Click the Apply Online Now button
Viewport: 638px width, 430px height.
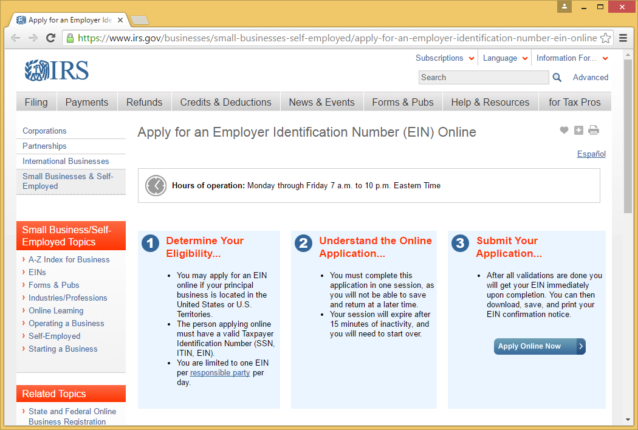click(x=540, y=346)
